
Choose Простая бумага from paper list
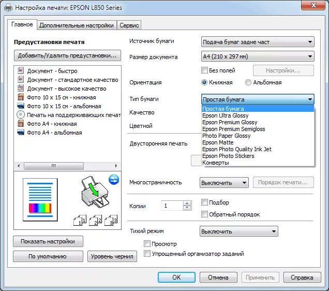[258, 109]
